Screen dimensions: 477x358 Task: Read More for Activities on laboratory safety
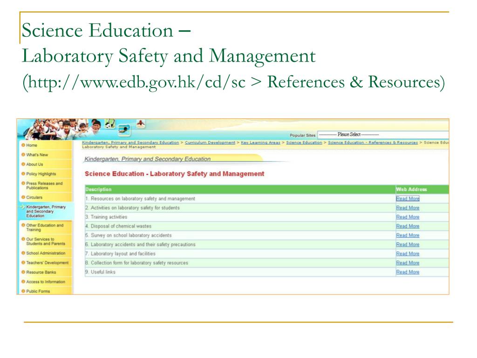[408, 207]
